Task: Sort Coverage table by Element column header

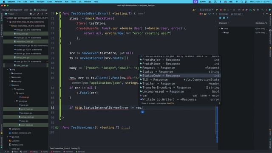Action: tap(224, 23)
